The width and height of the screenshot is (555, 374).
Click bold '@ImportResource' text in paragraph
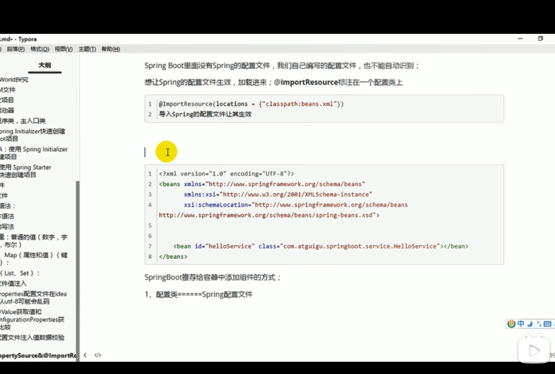point(306,82)
